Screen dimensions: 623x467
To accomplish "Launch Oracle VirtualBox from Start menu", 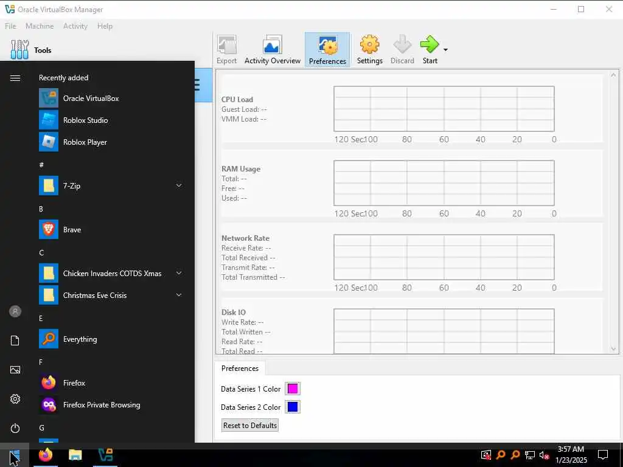I will (111, 98).
